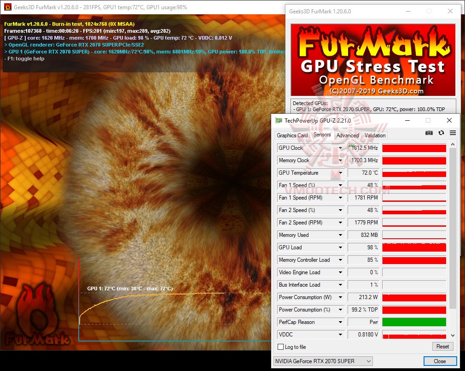Click the PerfCap Reason green bar graph

click(x=414, y=322)
